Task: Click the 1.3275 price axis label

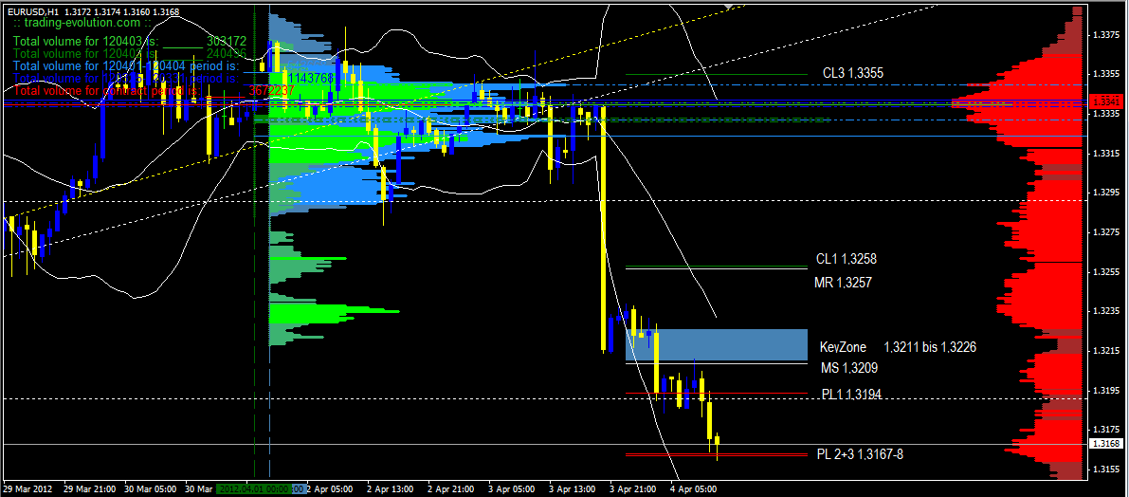Action: click(x=1105, y=232)
